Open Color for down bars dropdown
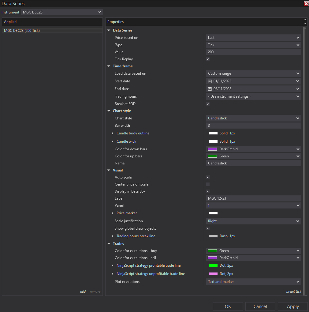Screen dimensions: 309x312 253,149
